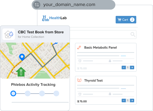Click the site settings icon in address bar
Image resolution: width=153 pixels, height=111 pixels.
(x=37, y=5)
